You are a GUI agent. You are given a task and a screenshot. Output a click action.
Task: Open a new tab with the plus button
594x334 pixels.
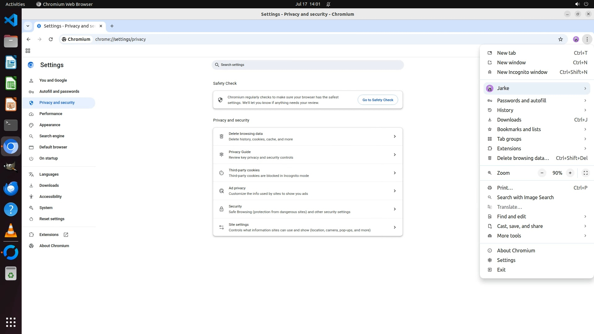click(x=112, y=26)
